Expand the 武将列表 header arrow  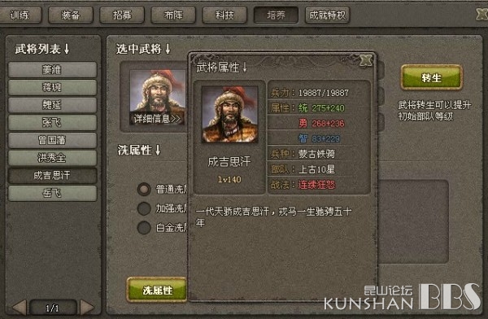pyautogui.click(x=67, y=49)
